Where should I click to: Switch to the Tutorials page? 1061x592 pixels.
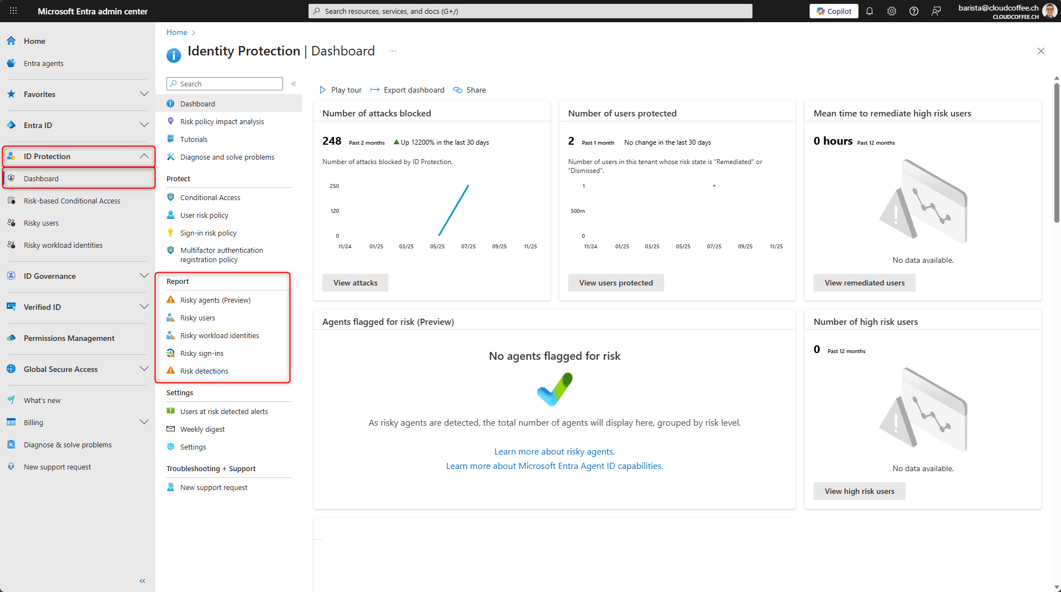[194, 139]
